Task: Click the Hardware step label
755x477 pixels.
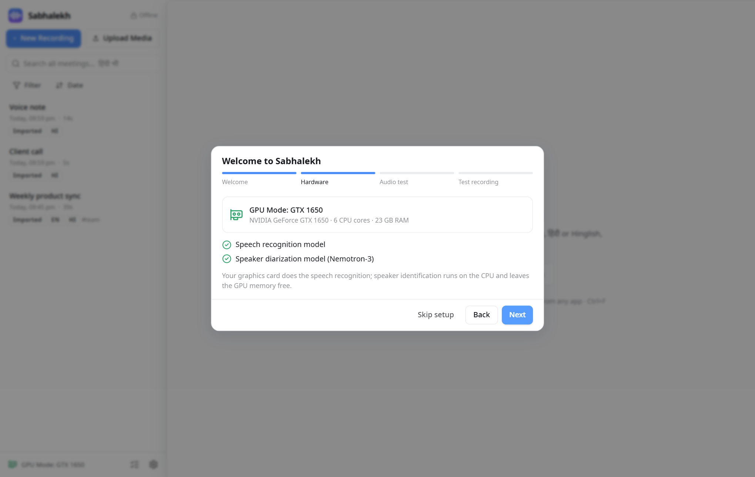Action: [315, 182]
